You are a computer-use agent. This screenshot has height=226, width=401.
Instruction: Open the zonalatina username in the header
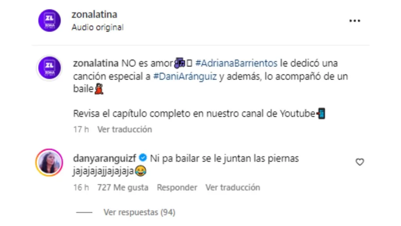coord(94,15)
